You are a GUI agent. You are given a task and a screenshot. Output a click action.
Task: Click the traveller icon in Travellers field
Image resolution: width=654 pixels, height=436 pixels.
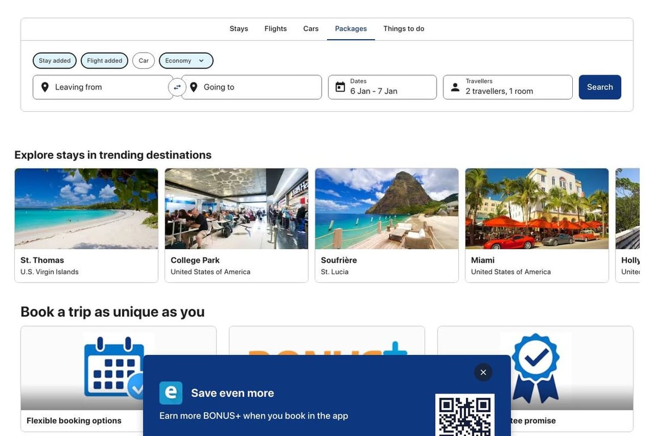click(x=455, y=86)
